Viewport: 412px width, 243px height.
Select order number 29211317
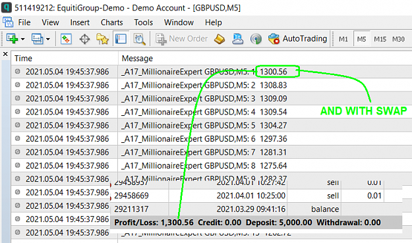pyautogui.click(x=131, y=209)
